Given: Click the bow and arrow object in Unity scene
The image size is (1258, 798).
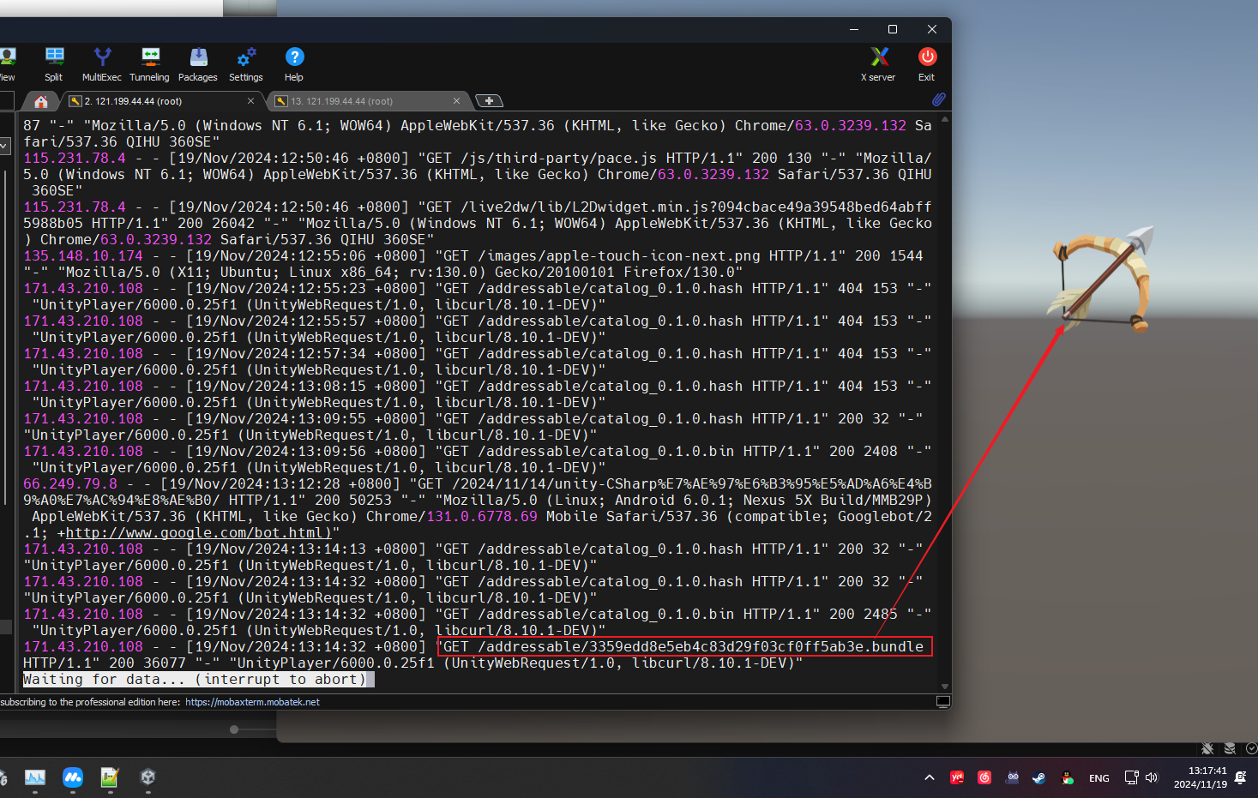Looking at the screenshot, I should (x=1103, y=280).
